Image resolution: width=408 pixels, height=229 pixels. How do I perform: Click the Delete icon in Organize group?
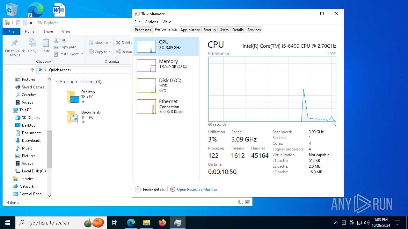click(124, 43)
